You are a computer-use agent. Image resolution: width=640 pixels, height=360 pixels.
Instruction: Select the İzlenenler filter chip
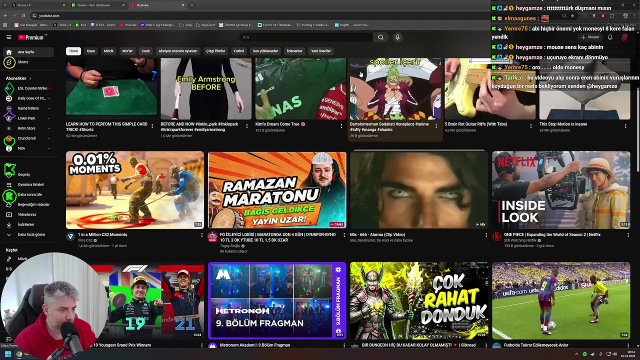294,51
